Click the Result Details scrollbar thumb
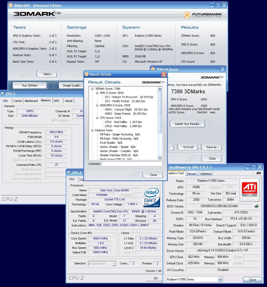This screenshot has width=267, height=287. (x=160, y=112)
